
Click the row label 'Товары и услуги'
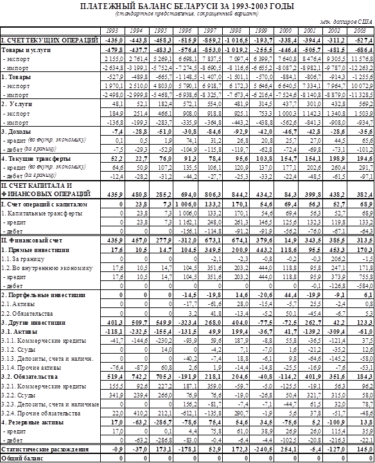pos(26,50)
